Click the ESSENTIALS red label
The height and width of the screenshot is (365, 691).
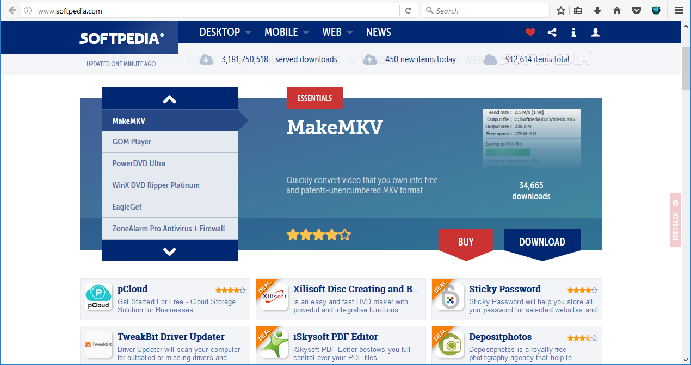[x=314, y=98]
